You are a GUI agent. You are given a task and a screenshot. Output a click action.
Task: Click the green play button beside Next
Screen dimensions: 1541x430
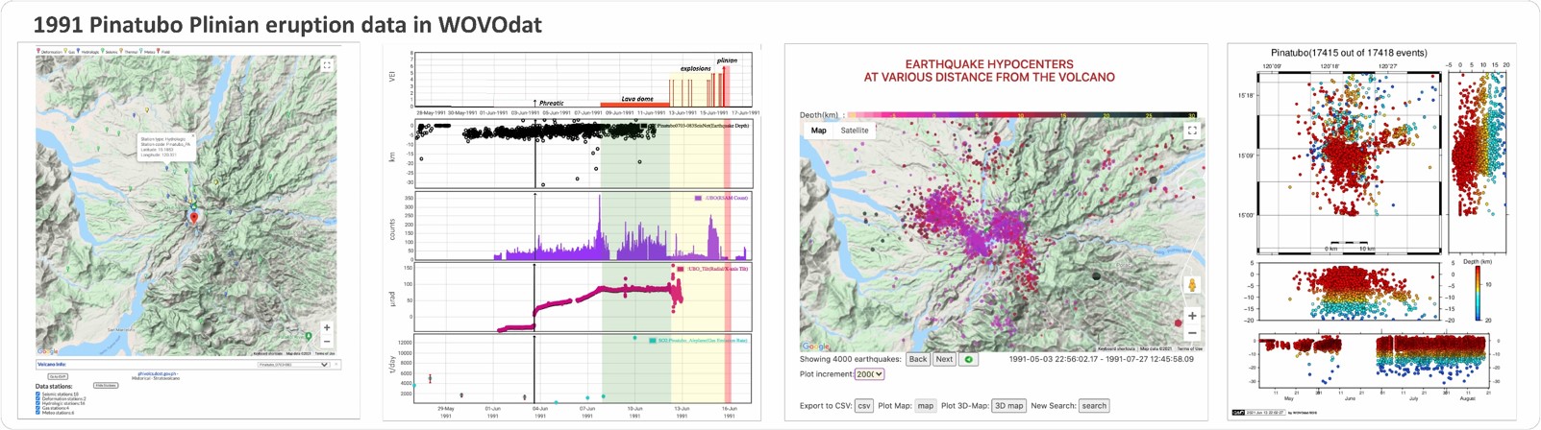click(969, 360)
